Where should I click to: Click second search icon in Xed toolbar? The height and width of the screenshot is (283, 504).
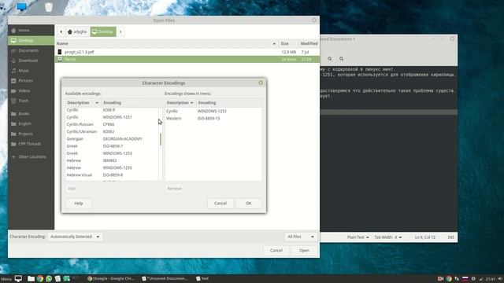pos(341,59)
